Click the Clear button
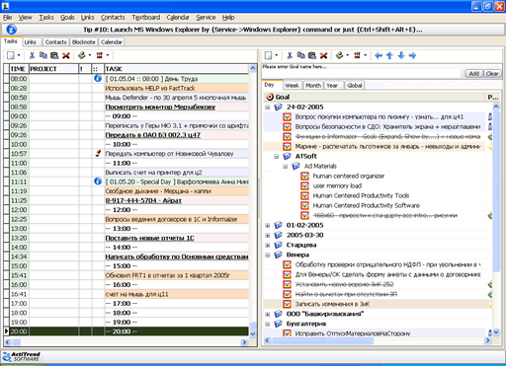Screen dimensions: 506x366 coord(492,74)
